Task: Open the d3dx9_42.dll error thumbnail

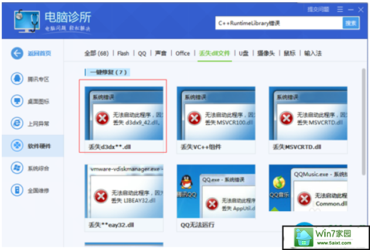Action: pyautogui.click(x=124, y=113)
